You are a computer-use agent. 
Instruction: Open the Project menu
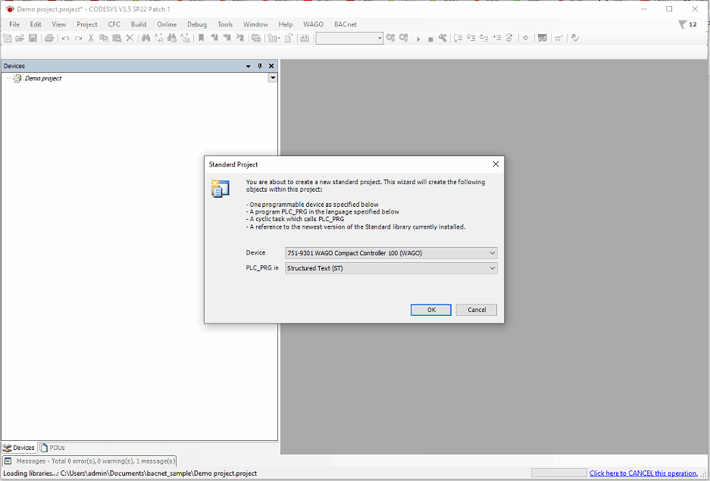(87, 24)
